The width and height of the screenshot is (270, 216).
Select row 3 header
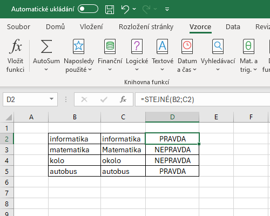pos(6,150)
